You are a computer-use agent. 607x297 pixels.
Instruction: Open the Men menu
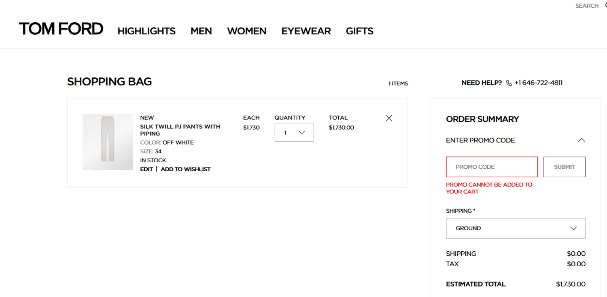201,31
